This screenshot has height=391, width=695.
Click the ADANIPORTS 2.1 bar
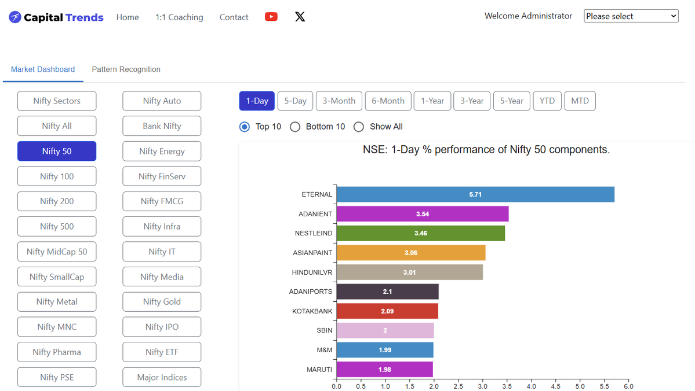[x=388, y=292]
